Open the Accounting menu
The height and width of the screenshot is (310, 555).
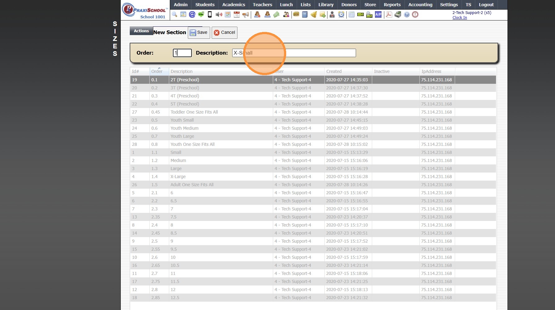pos(420,5)
